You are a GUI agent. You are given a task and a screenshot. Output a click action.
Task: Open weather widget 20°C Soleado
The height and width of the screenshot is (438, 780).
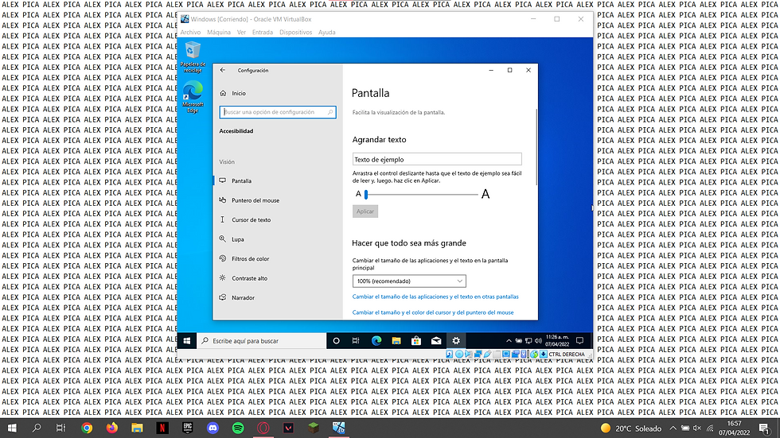pyautogui.click(x=630, y=428)
